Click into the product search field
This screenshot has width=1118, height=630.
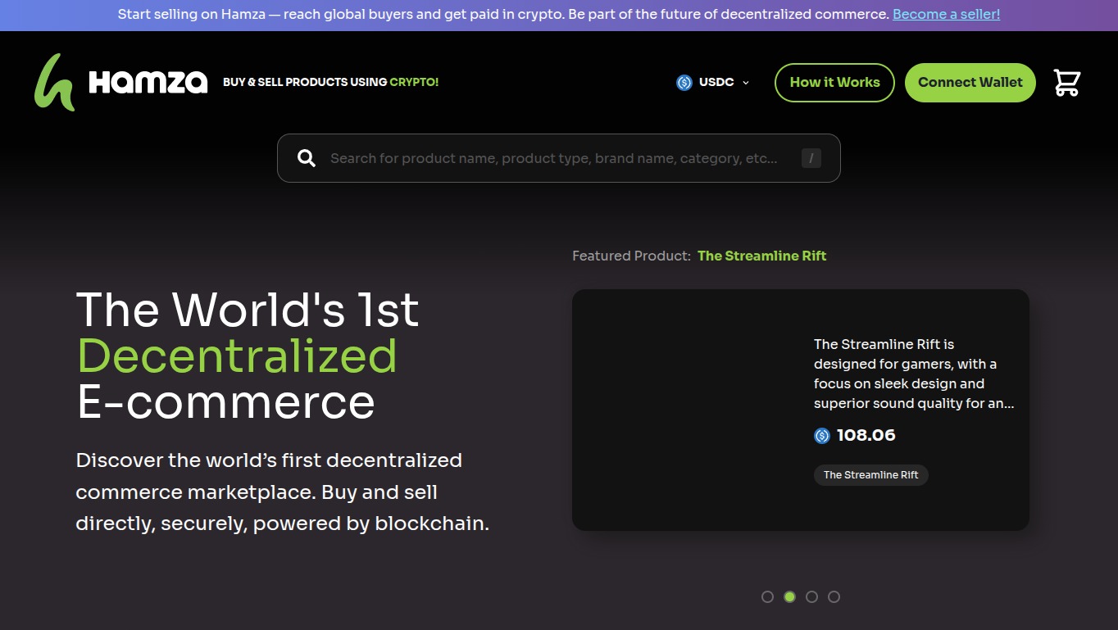click(557, 157)
